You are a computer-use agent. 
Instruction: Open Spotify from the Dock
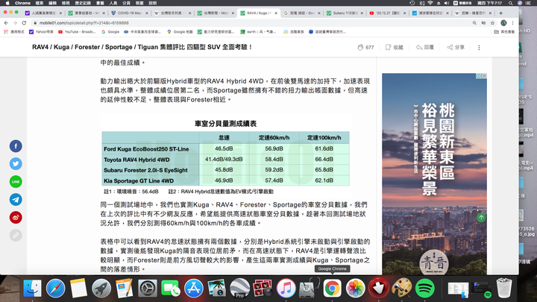coord(424,289)
